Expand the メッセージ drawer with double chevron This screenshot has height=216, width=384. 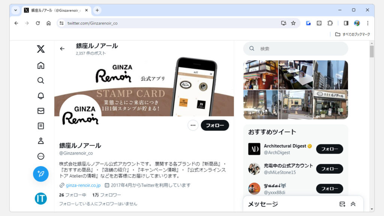coord(353,204)
